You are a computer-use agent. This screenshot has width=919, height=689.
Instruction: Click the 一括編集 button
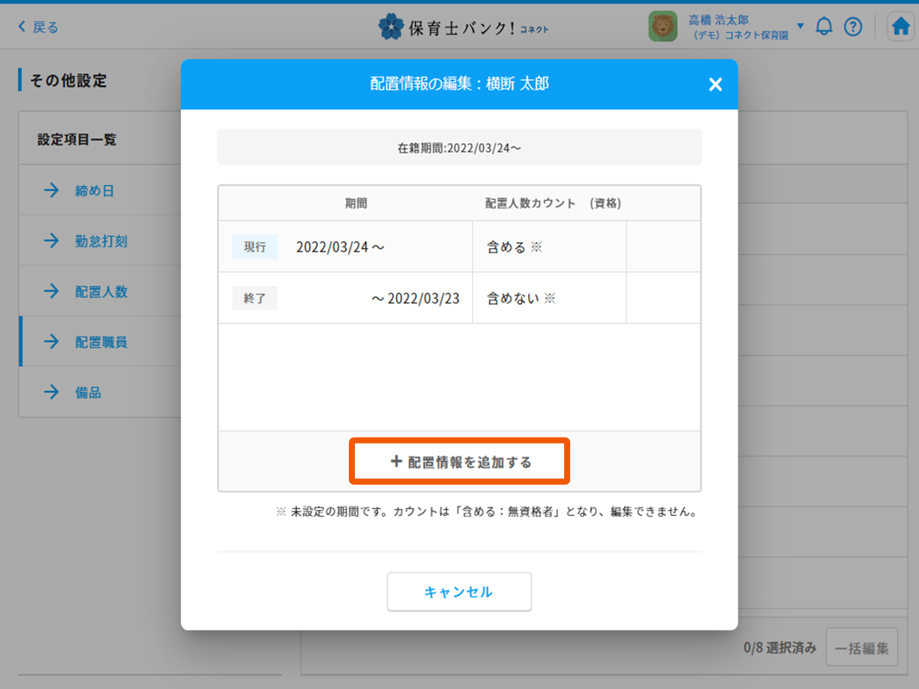(861, 648)
